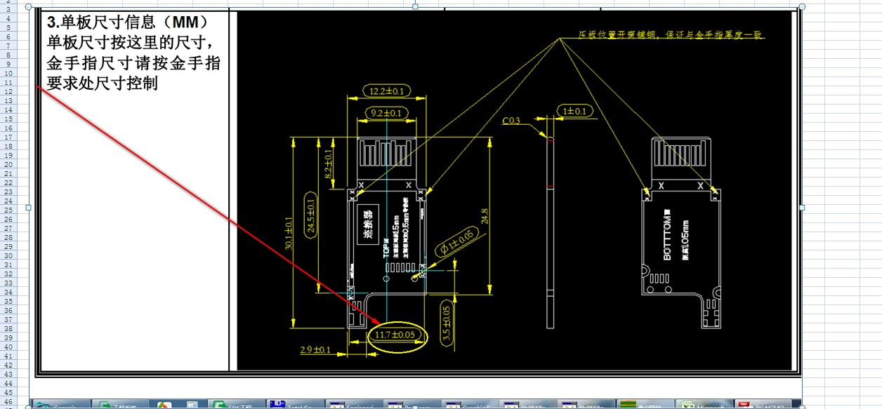Open the Genesis window from the taskbar

(x=62, y=405)
